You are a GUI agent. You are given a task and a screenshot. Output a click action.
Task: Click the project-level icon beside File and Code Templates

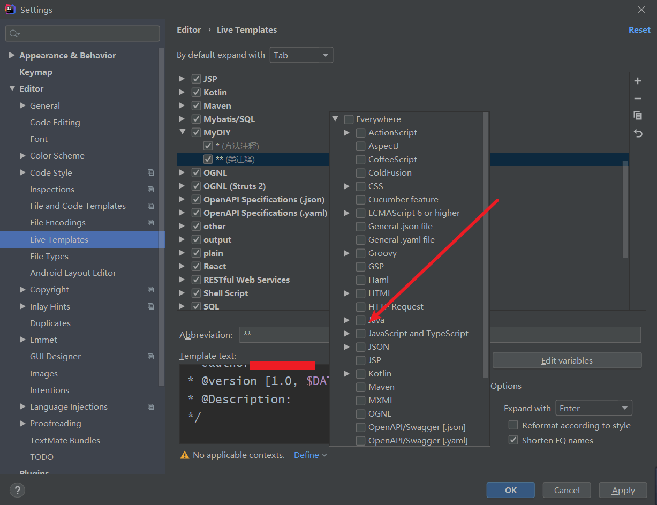pos(150,206)
